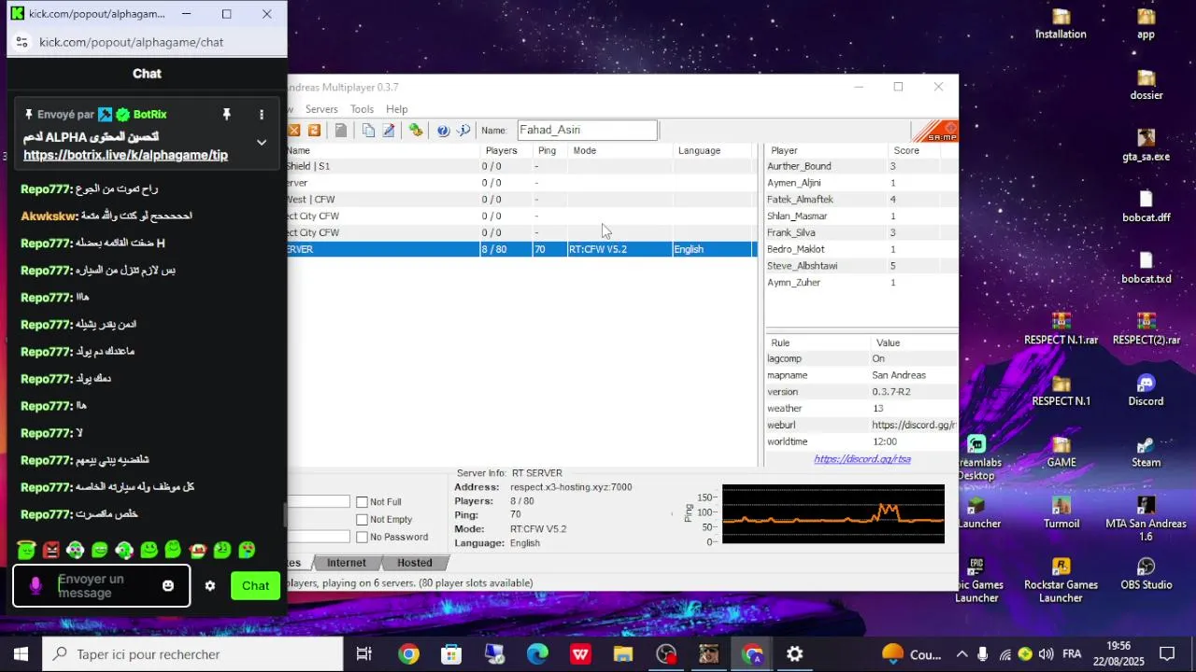This screenshot has width=1196, height=672.
Task: Click the gray server properties icon in SA-MP toolbar
Action: (x=341, y=131)
